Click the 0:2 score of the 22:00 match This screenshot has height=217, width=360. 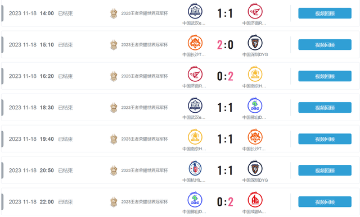(225, 202)
